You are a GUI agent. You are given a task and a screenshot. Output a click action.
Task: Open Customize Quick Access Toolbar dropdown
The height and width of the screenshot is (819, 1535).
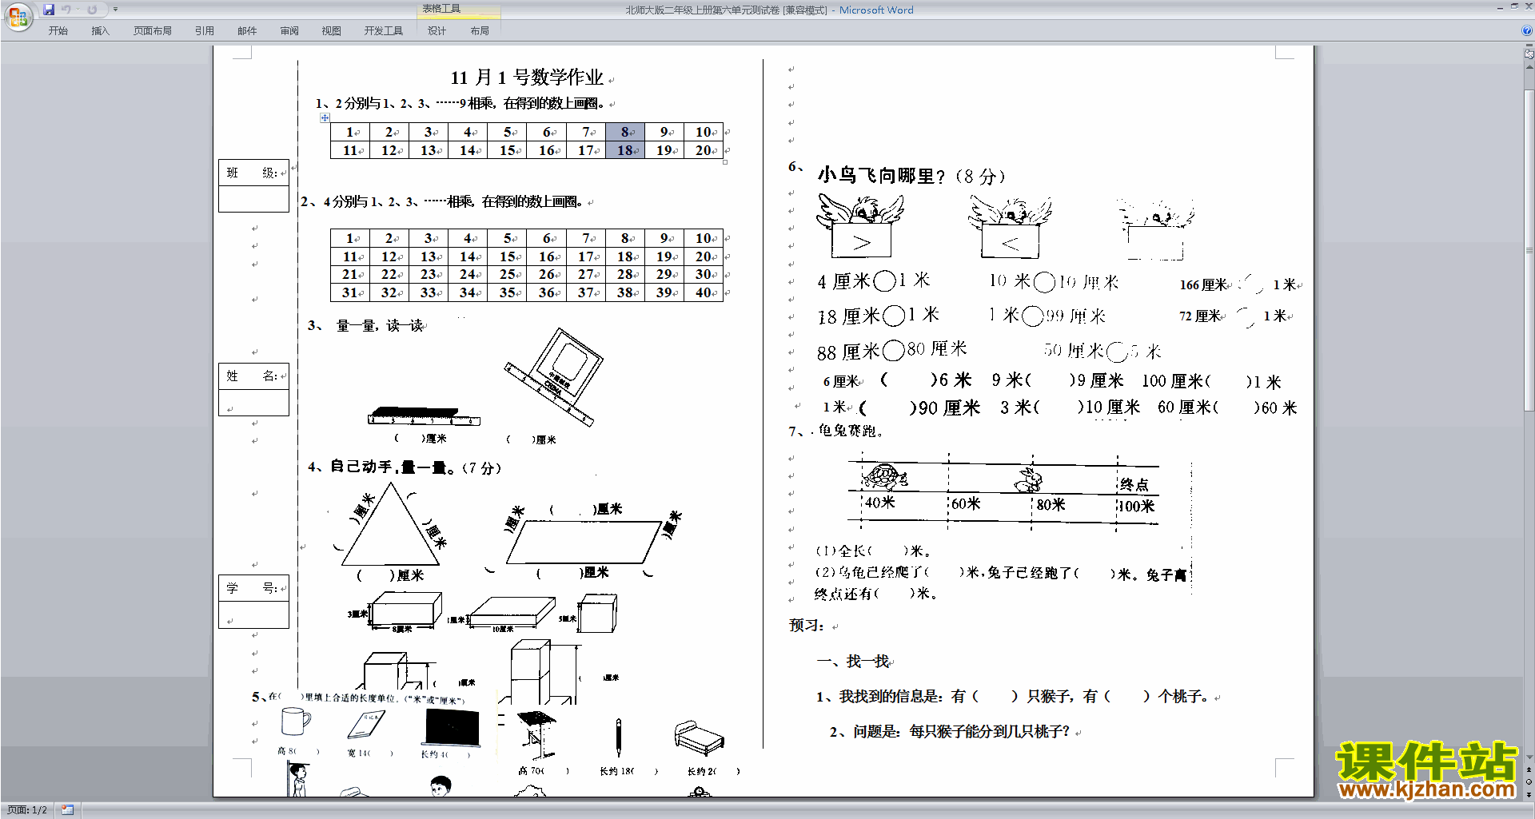click(x=115, y=10)
